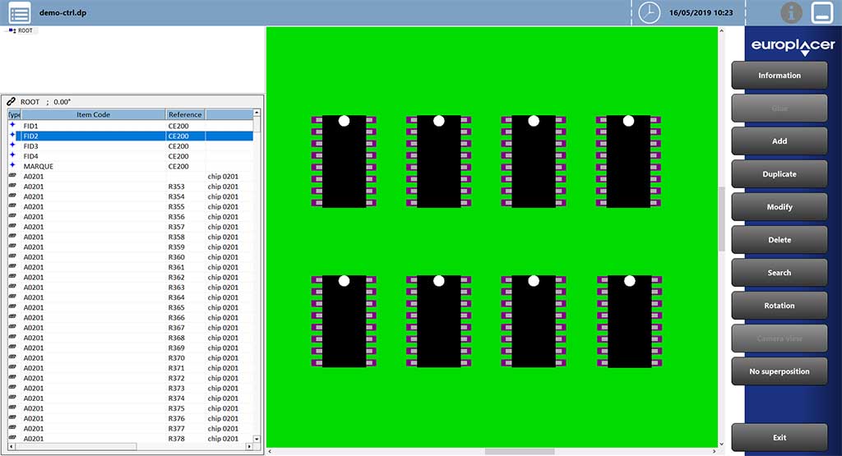This screenshot has height=456, width=842.
Task: Click the fiducial star icon for MARQUE row
Action: [12, 166]
